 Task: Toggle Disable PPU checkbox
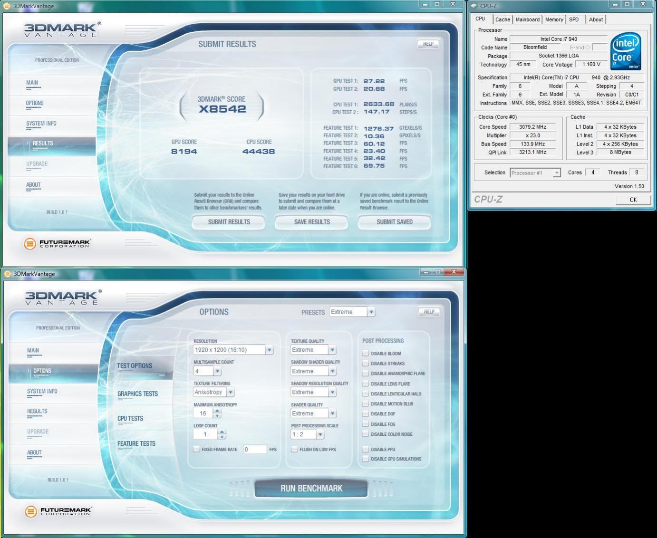[365, 449]
